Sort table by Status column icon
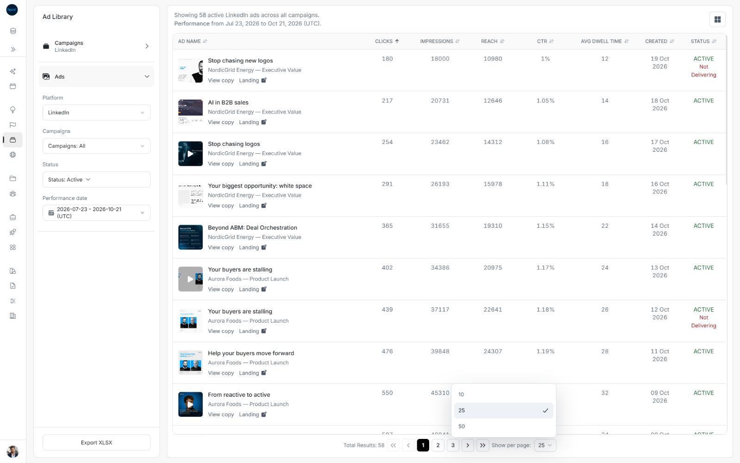Screen dimensions: 740x463 (714, 41)
